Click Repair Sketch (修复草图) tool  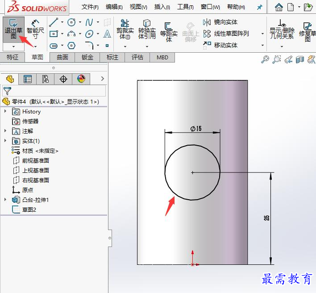click(x=308, y=32)
